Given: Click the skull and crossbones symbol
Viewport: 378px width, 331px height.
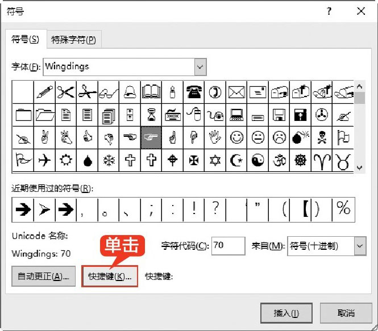Looking at the screenshot, I should (323, 137).
